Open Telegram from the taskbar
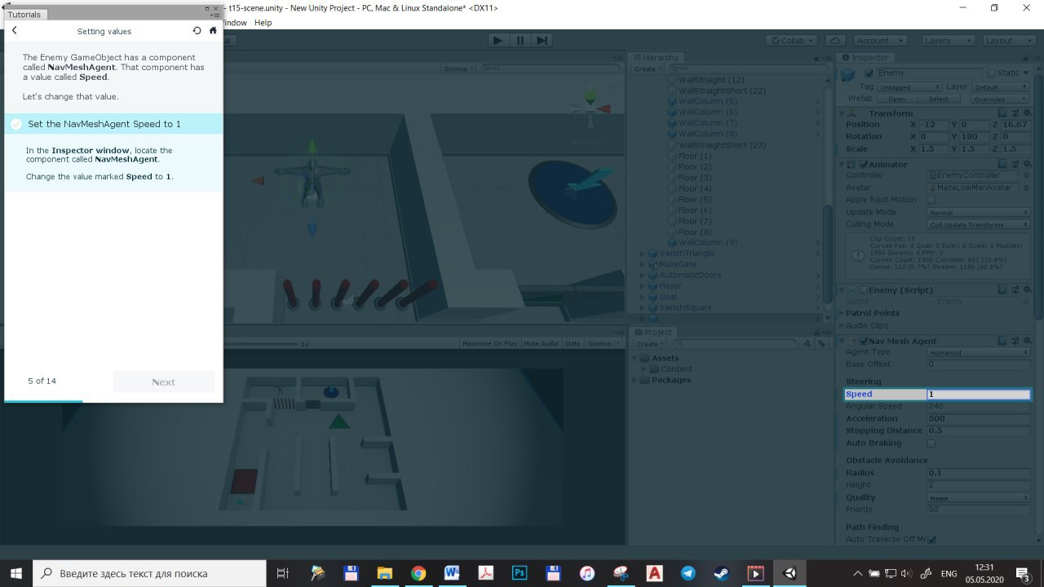Image resolution: width=1044 pixels, height=587 pixels. 688,573
